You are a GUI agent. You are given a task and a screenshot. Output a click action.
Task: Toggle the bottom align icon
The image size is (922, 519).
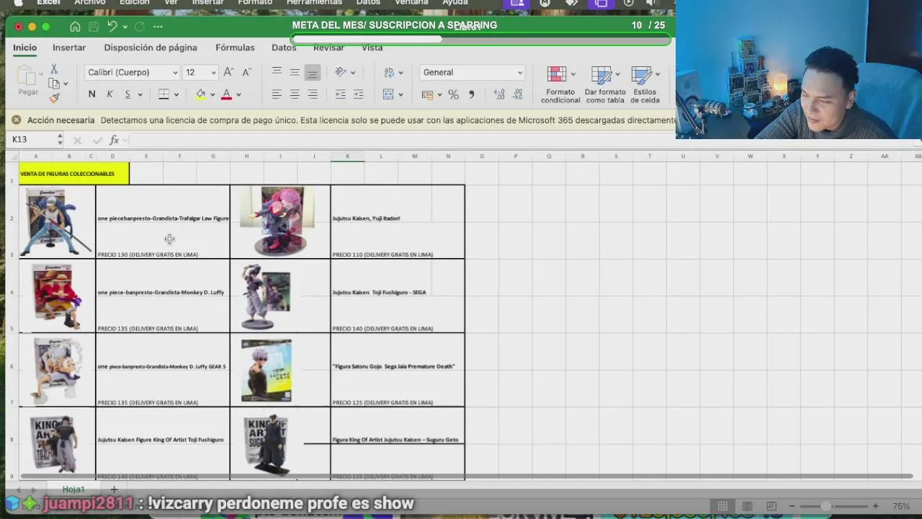pyautogui.click(x=312, y=72)
